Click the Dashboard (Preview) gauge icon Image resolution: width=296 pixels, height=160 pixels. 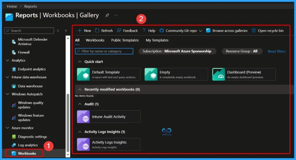click(x=219, y=75)
